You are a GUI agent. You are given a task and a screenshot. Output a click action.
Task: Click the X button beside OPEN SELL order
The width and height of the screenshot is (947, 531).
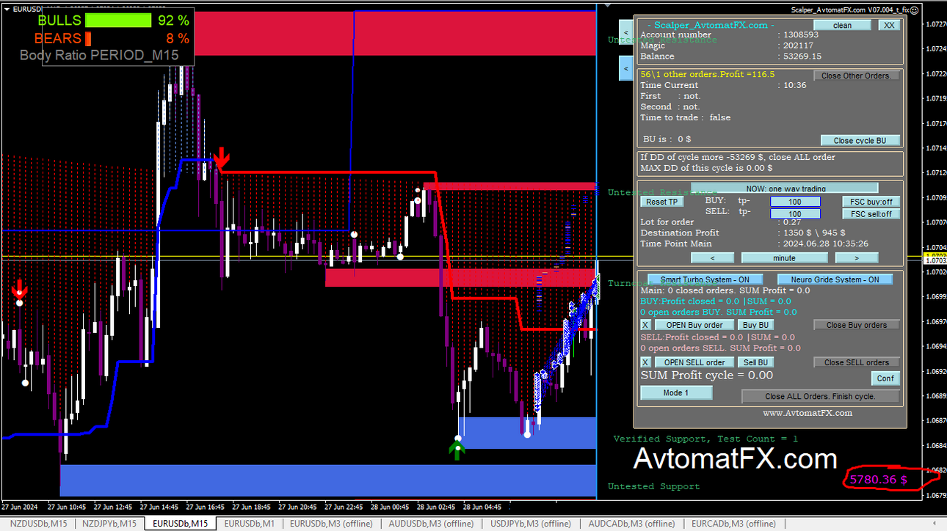tap(645, 362)
